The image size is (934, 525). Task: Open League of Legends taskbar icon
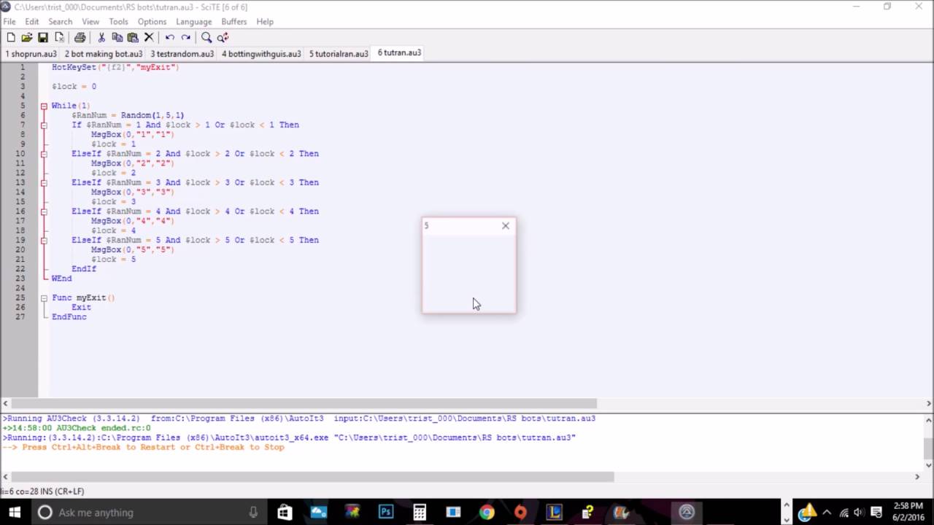click(554, 512)
